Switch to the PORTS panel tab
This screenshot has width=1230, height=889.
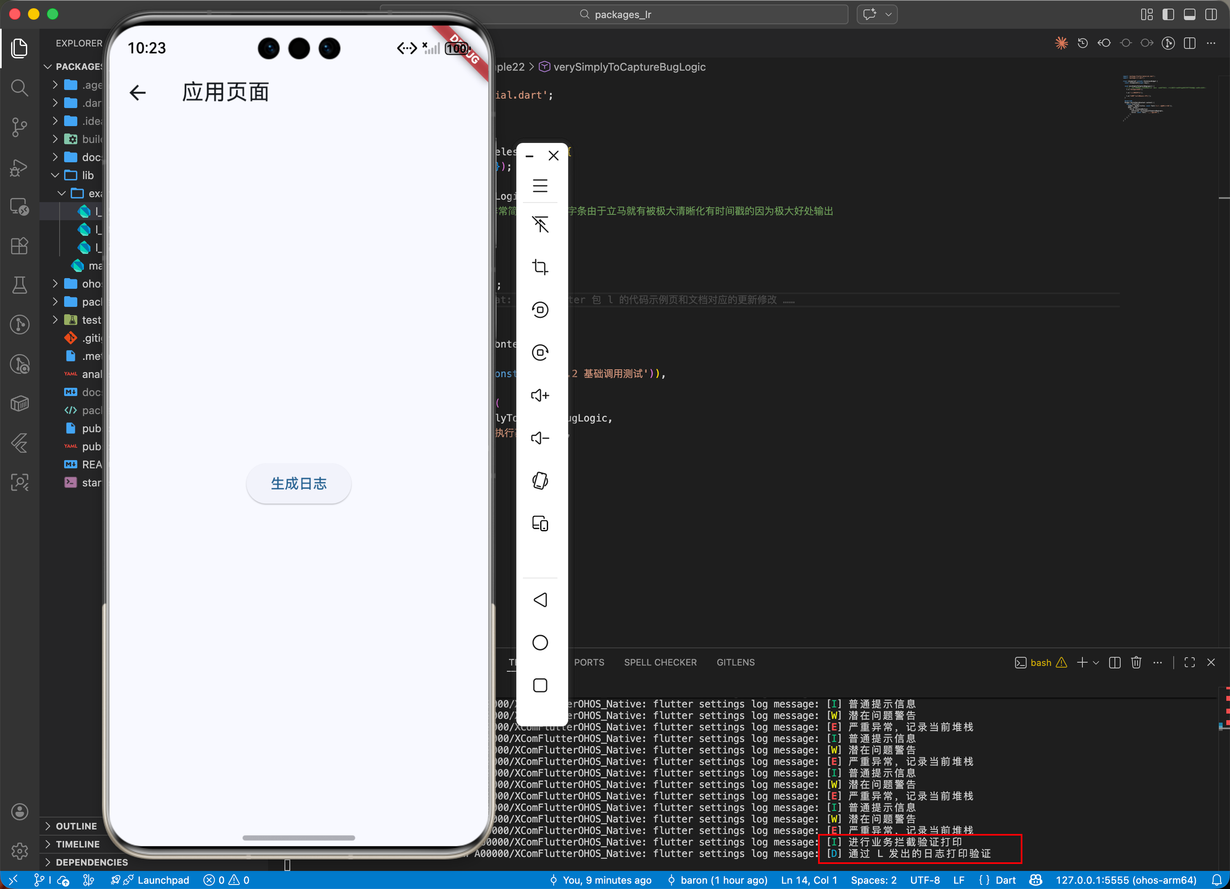coord(589,662)
